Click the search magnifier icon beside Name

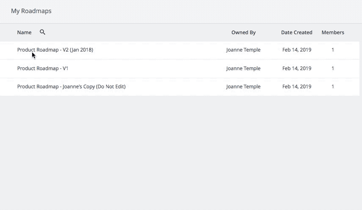coord(42,32)
